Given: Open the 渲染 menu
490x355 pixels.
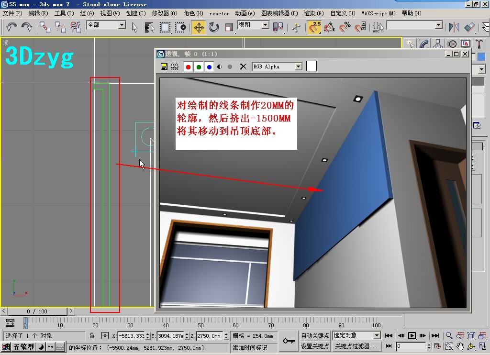Looking at the screenshot, I should coord(313,13).
